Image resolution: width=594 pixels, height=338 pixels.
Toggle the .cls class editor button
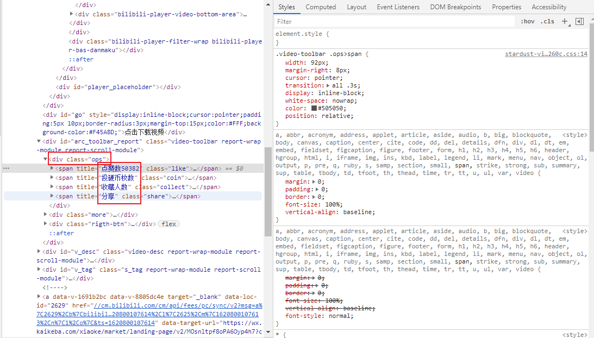pos(547,22)
